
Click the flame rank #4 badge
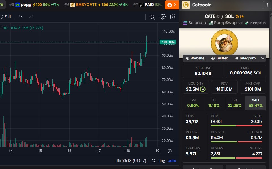(239, 16)
